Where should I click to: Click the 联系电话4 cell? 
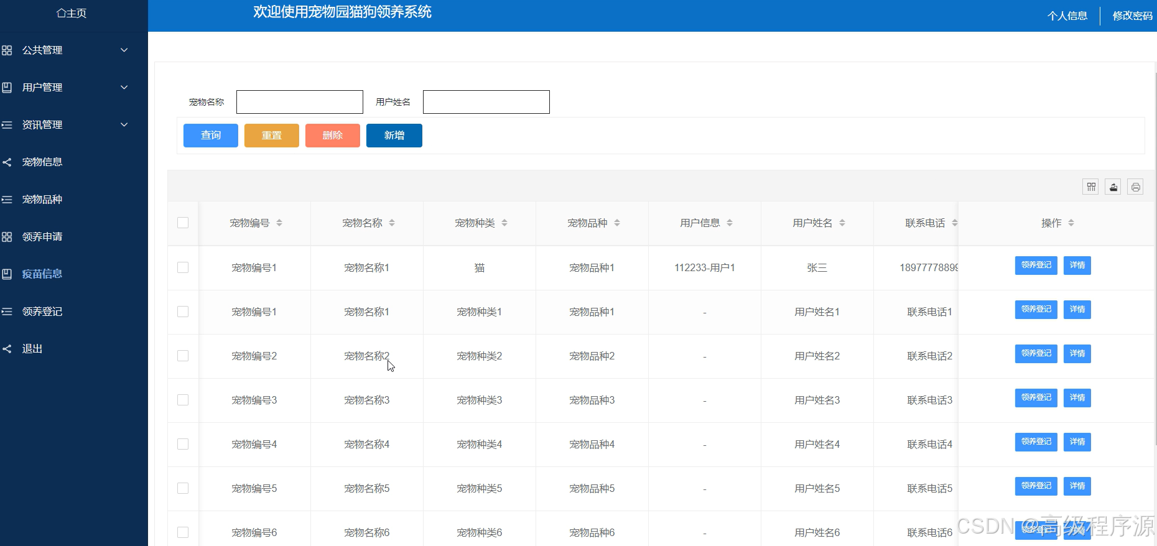916,445
